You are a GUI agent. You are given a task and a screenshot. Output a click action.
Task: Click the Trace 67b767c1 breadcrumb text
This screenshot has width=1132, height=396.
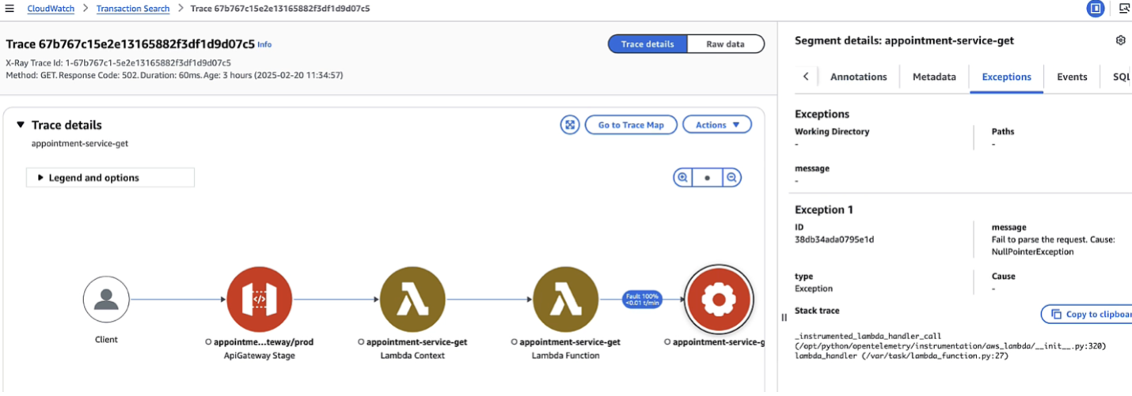pyautogui.click(x=280, y=9)
